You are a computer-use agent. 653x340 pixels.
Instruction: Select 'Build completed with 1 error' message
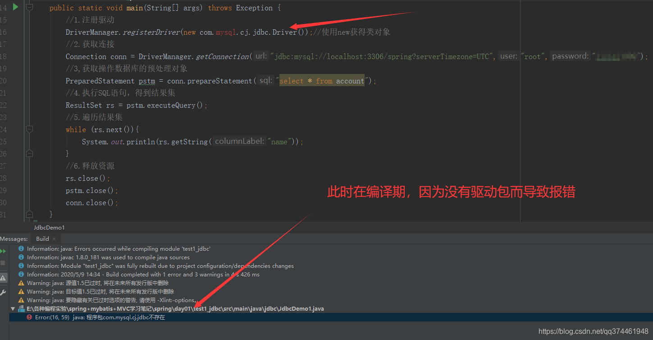pyautogui.click(x=143, y=275)
